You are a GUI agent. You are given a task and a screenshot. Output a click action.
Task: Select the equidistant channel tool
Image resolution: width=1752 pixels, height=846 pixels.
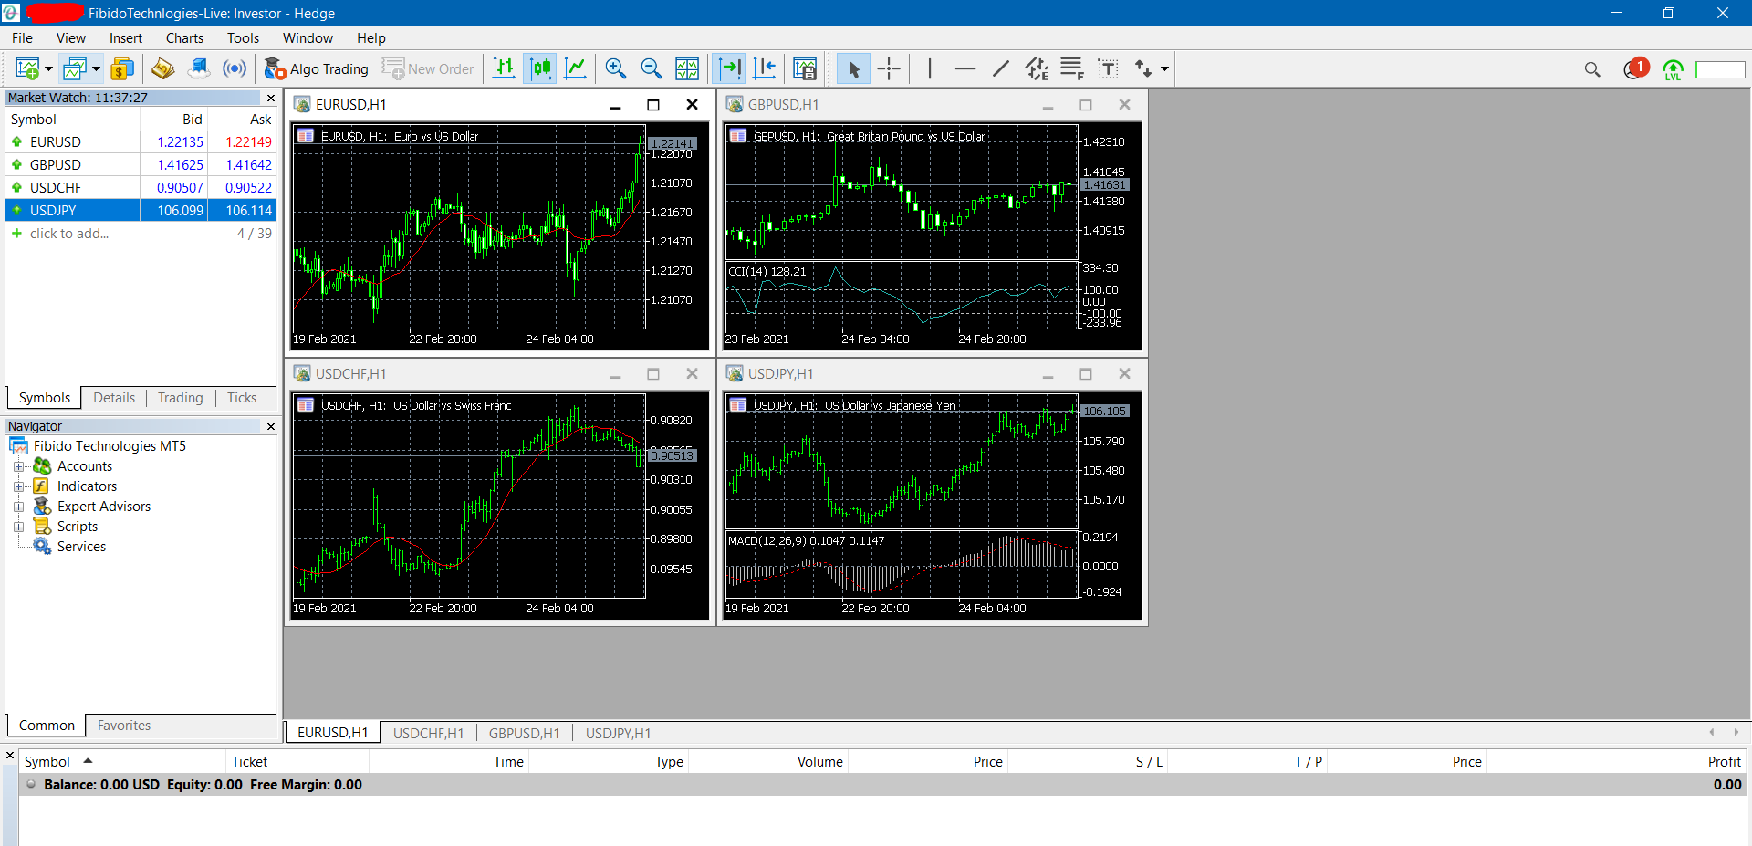coord(1037,68)
